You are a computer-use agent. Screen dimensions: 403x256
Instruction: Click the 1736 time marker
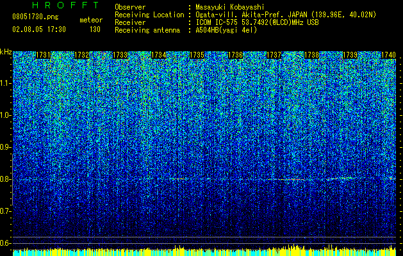(x=235, y=55)
